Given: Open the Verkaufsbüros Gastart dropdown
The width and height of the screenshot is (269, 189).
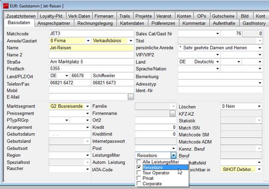Looking at the screenshot, I should click(x=131, y=41).
